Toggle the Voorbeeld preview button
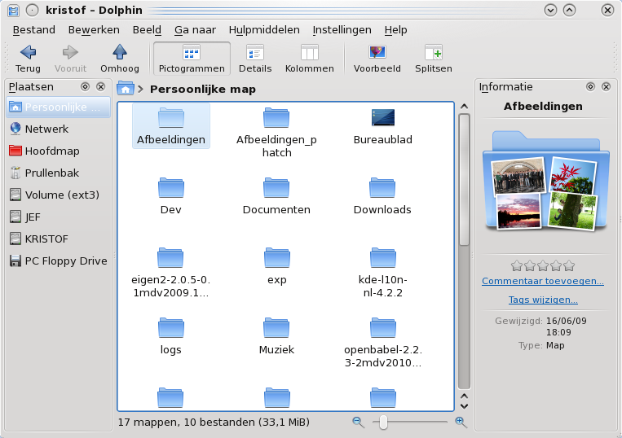 [377, 53]
